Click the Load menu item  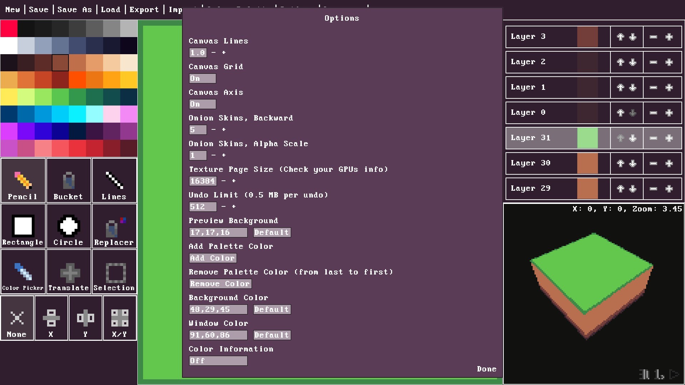click(x=111, y=10)
